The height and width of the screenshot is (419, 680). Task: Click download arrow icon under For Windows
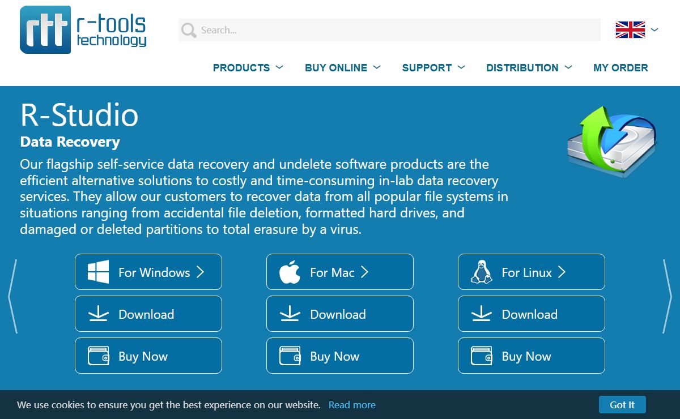tap(99, 314)
